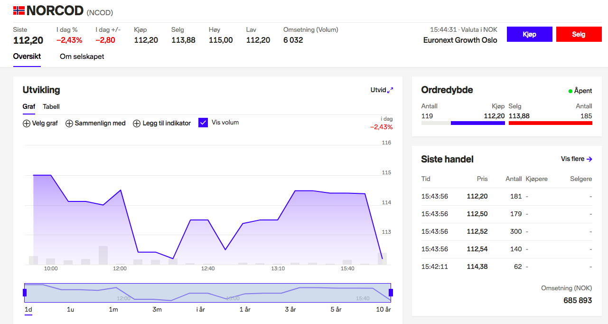Click the plus icon for Velg graf

coord(27,124)
